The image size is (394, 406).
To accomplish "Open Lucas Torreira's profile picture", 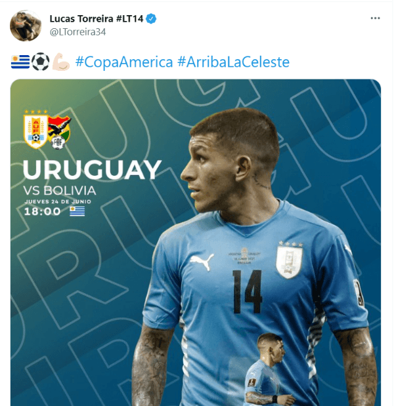I will click(26, 26).
